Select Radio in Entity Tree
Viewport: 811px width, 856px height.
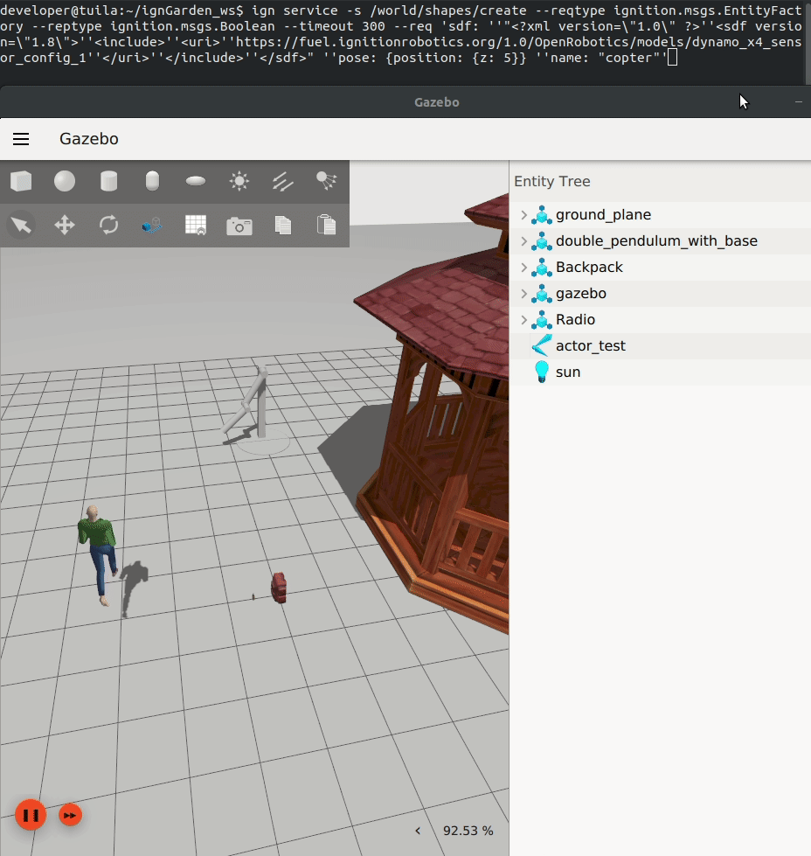660,319
